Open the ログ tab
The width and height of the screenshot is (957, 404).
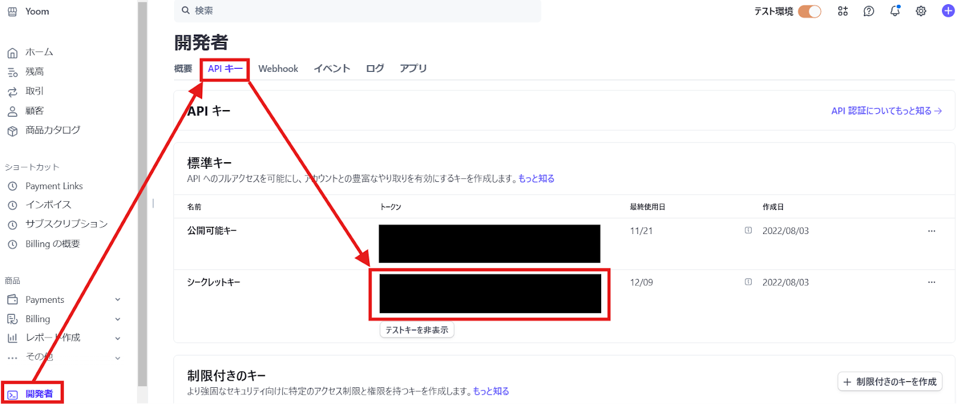pyautogui.click(x=375, y=69)
